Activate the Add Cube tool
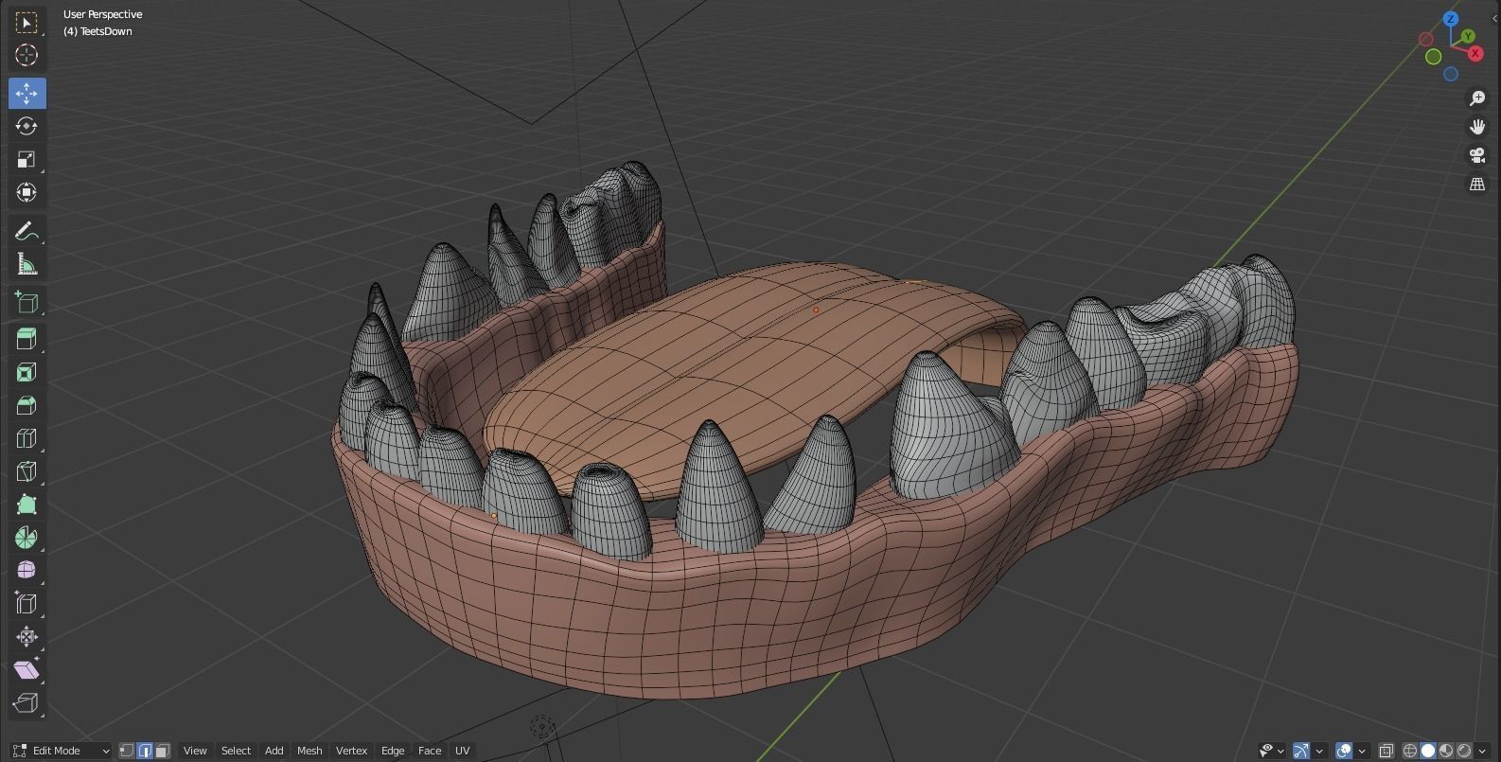The width and height of the screenshot is (1501, 762). [26, 302]
